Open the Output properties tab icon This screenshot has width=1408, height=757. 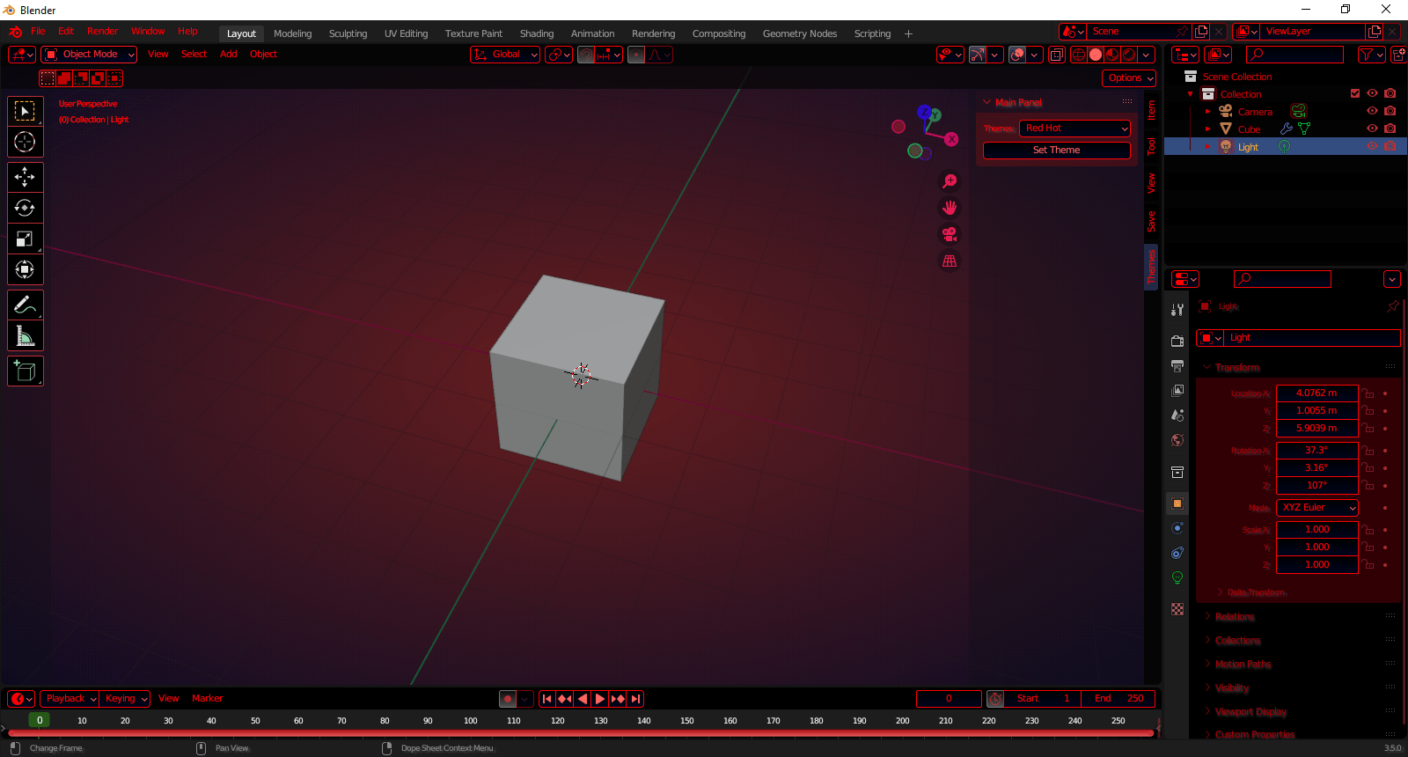(x=1177, y=365)
